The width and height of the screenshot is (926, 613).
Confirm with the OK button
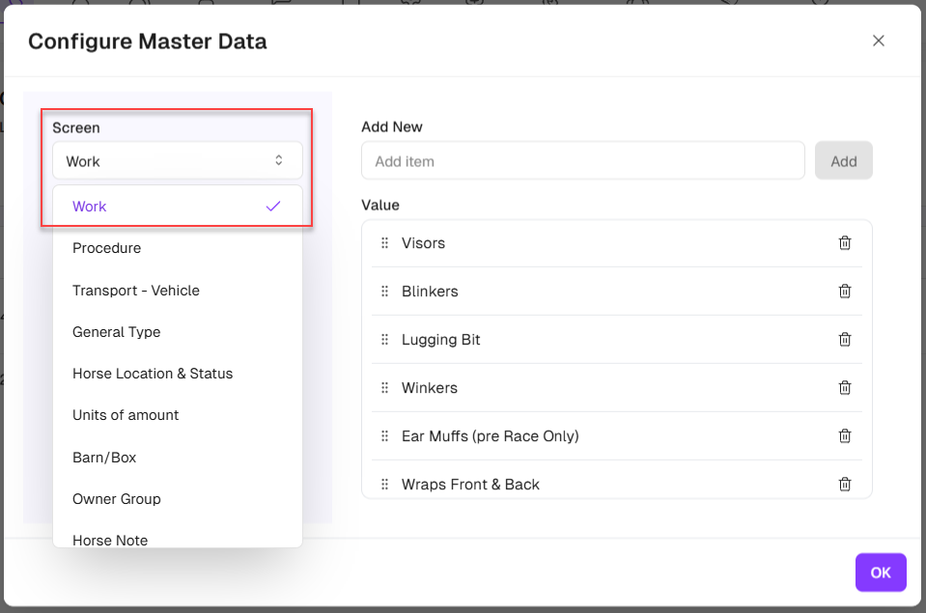tap(880, 572)
